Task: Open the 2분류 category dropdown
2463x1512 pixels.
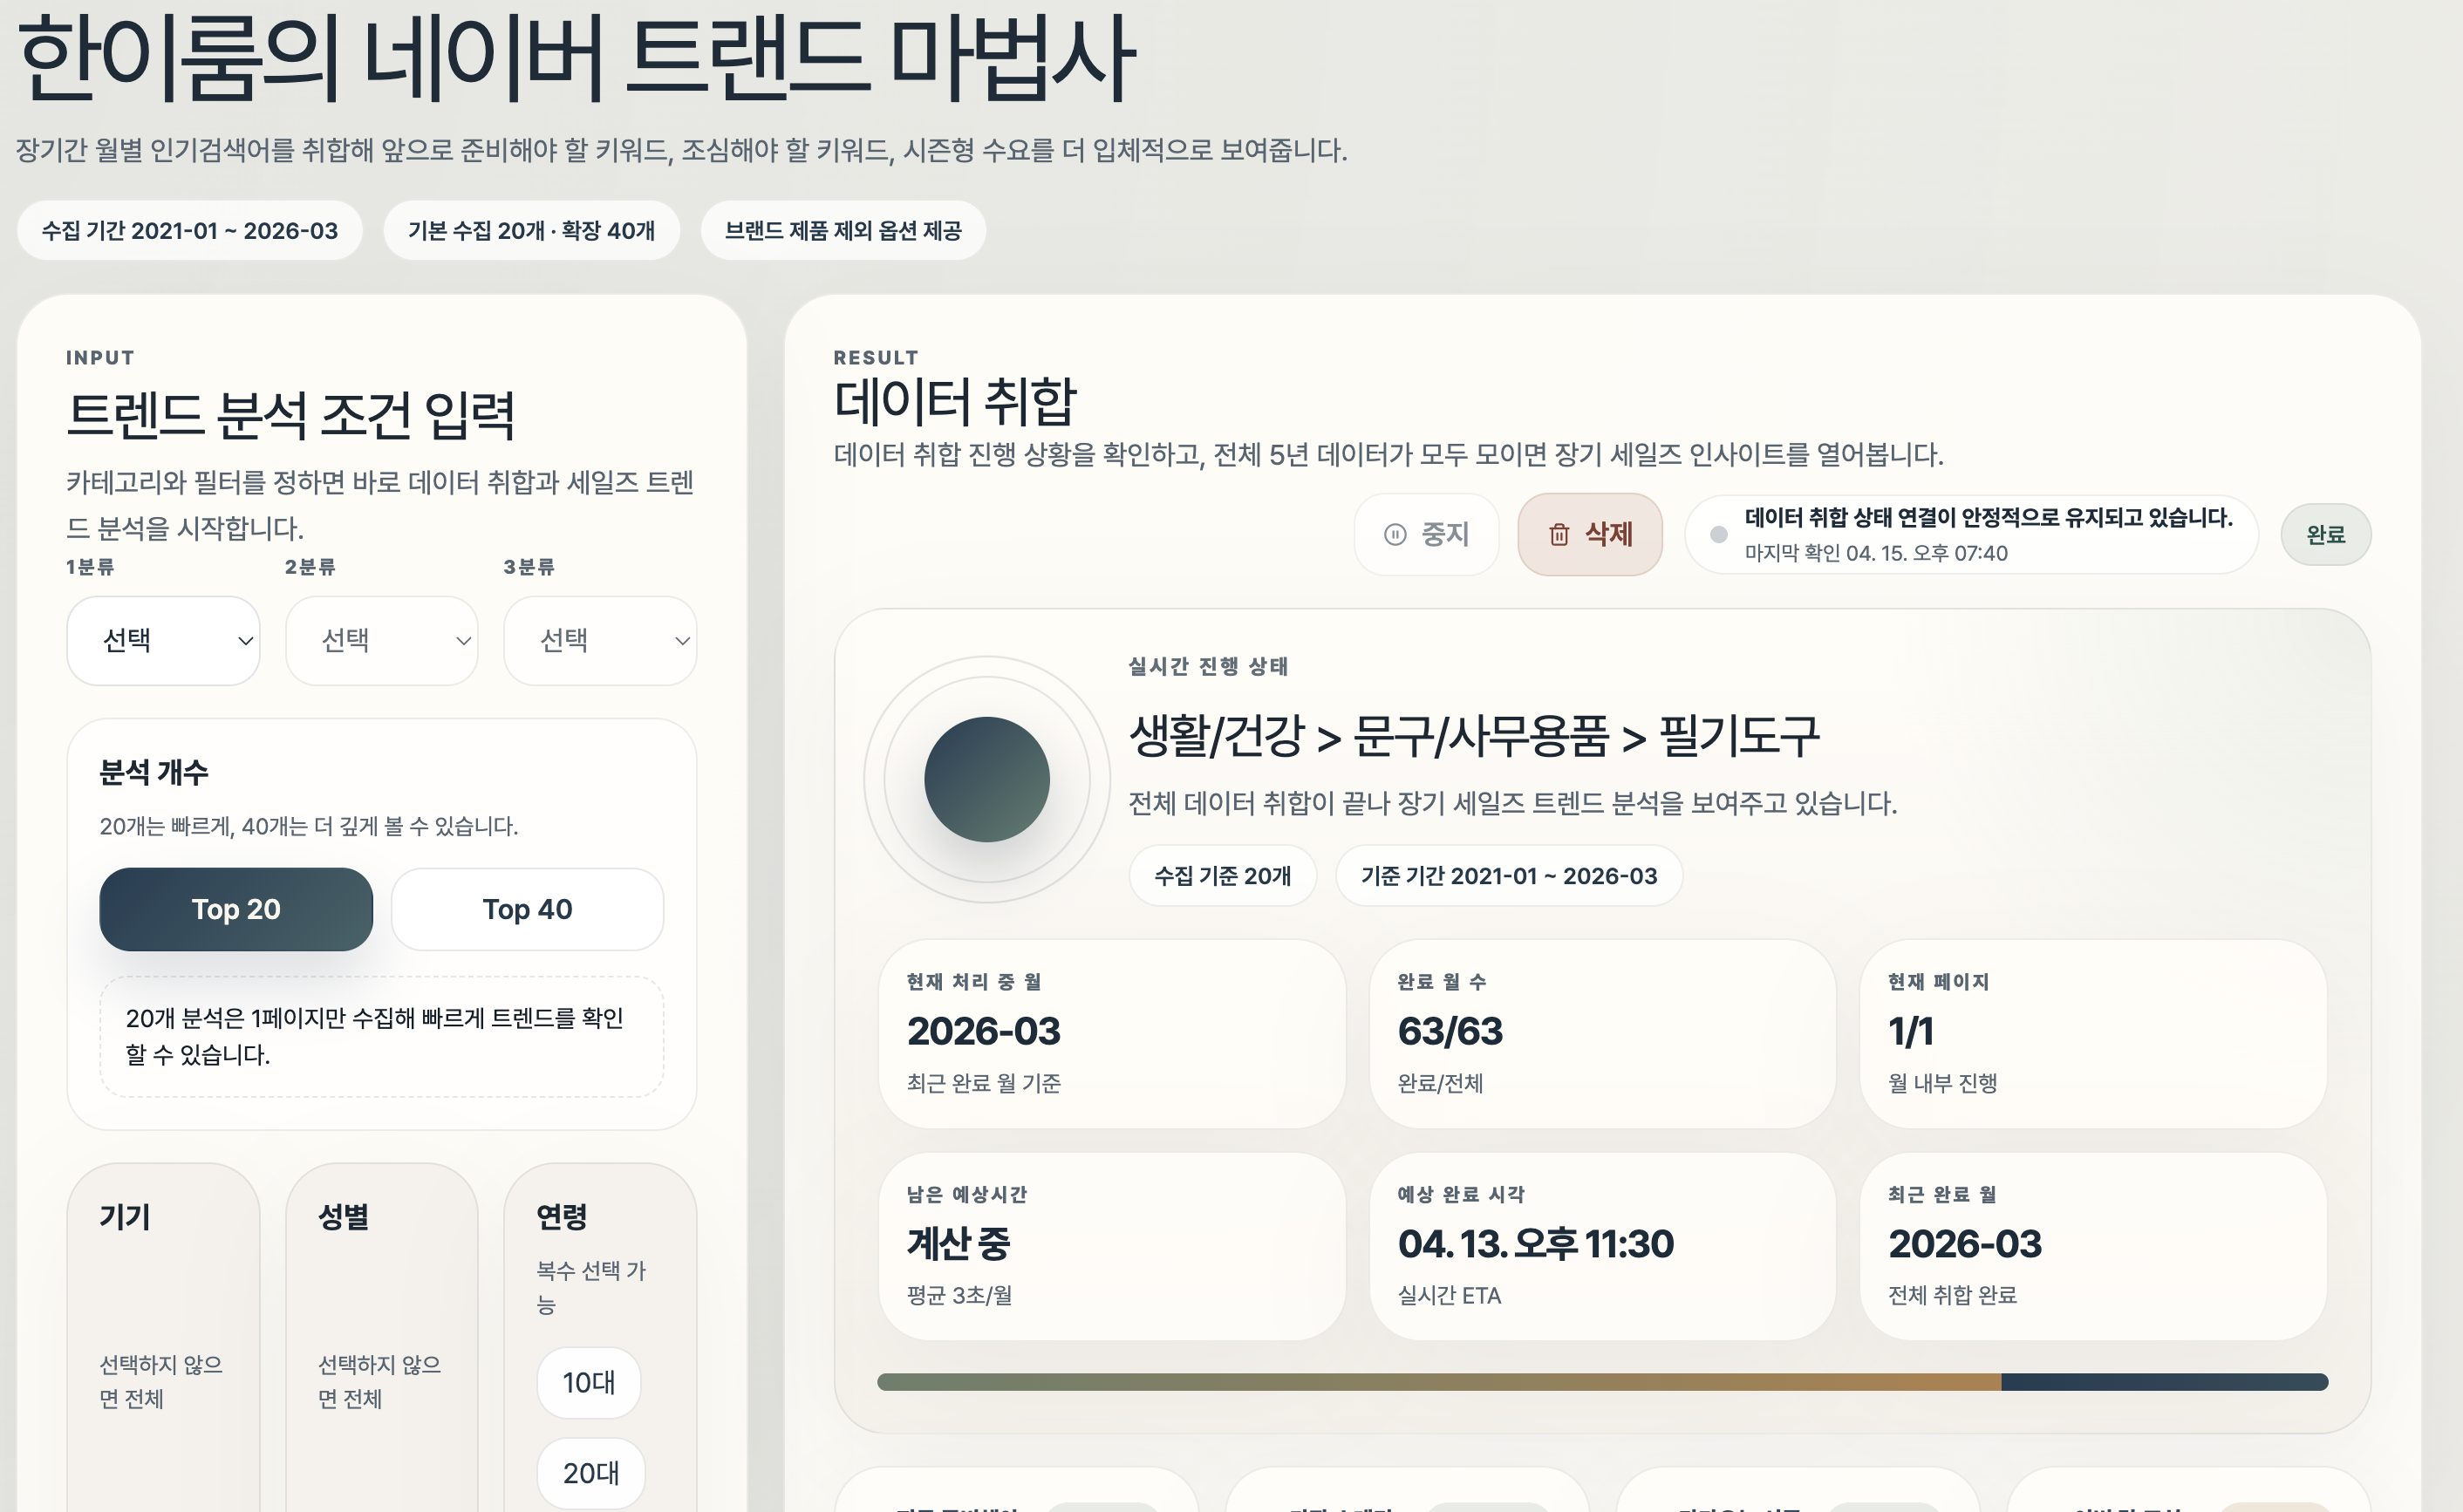Action: (x=382, y=641)
